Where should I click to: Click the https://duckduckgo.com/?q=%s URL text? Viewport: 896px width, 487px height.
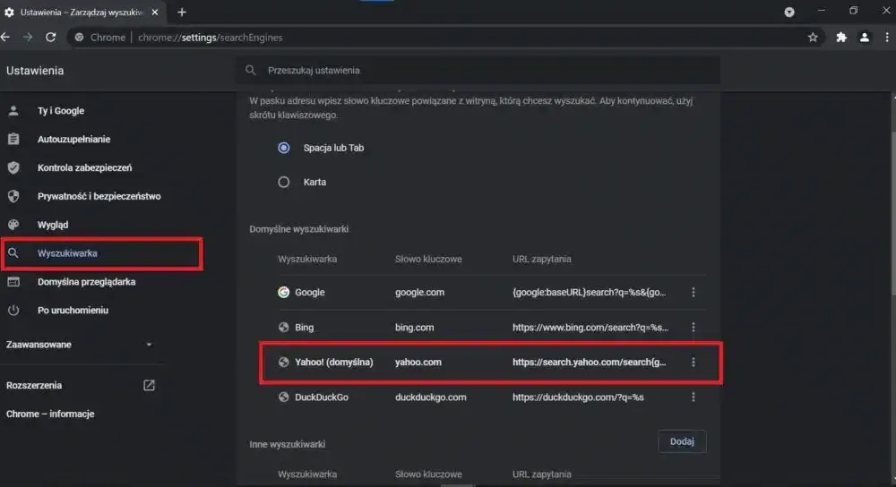pos(578,397)
